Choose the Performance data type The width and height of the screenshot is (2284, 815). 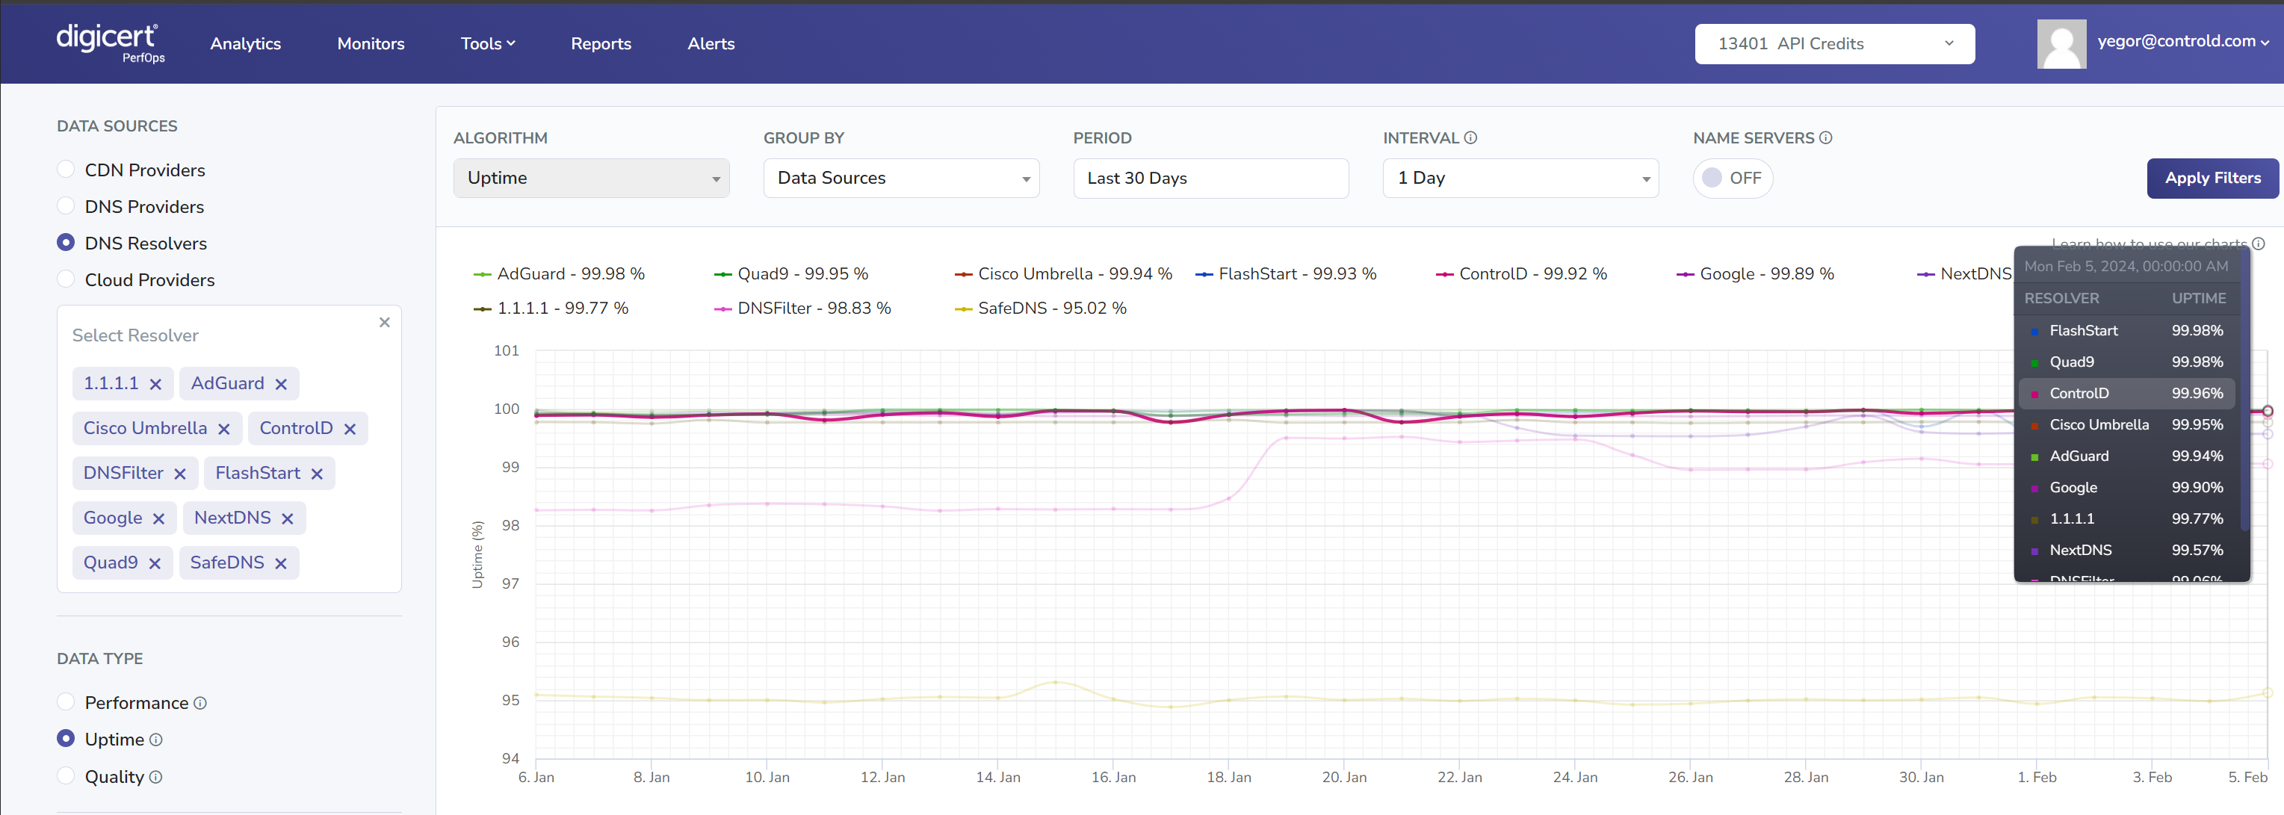pos(66,702)
